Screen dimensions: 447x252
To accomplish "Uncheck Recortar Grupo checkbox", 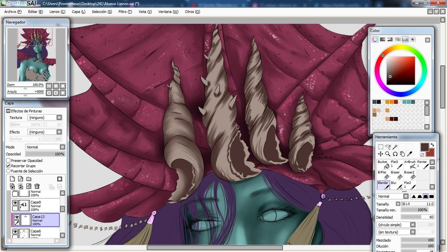I will (x=8, y=166).
